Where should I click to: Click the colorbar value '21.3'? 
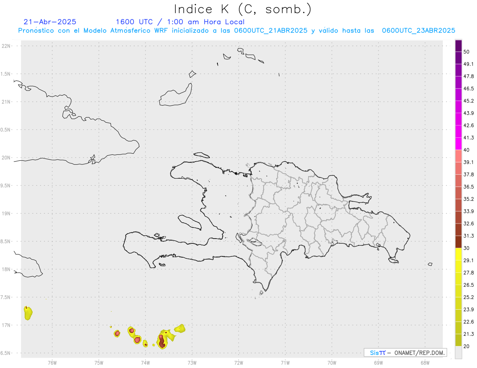click(469, 334)
